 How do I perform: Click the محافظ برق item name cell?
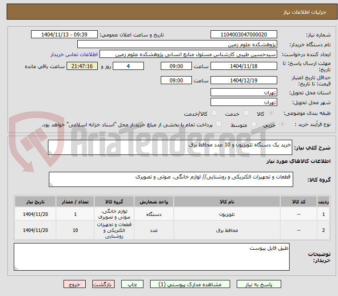(227, 230)
